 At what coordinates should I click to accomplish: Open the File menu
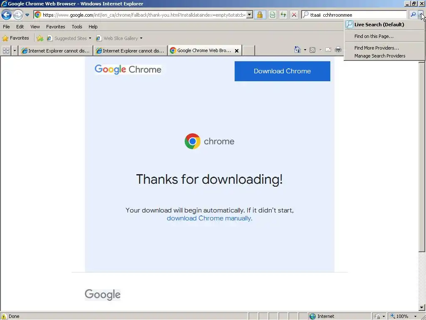coord(6,27)
